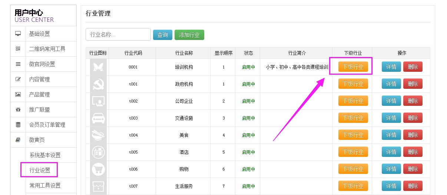Click the book icon beside 微黄页
Screen dimensions: 447x195
coord(18,140)
